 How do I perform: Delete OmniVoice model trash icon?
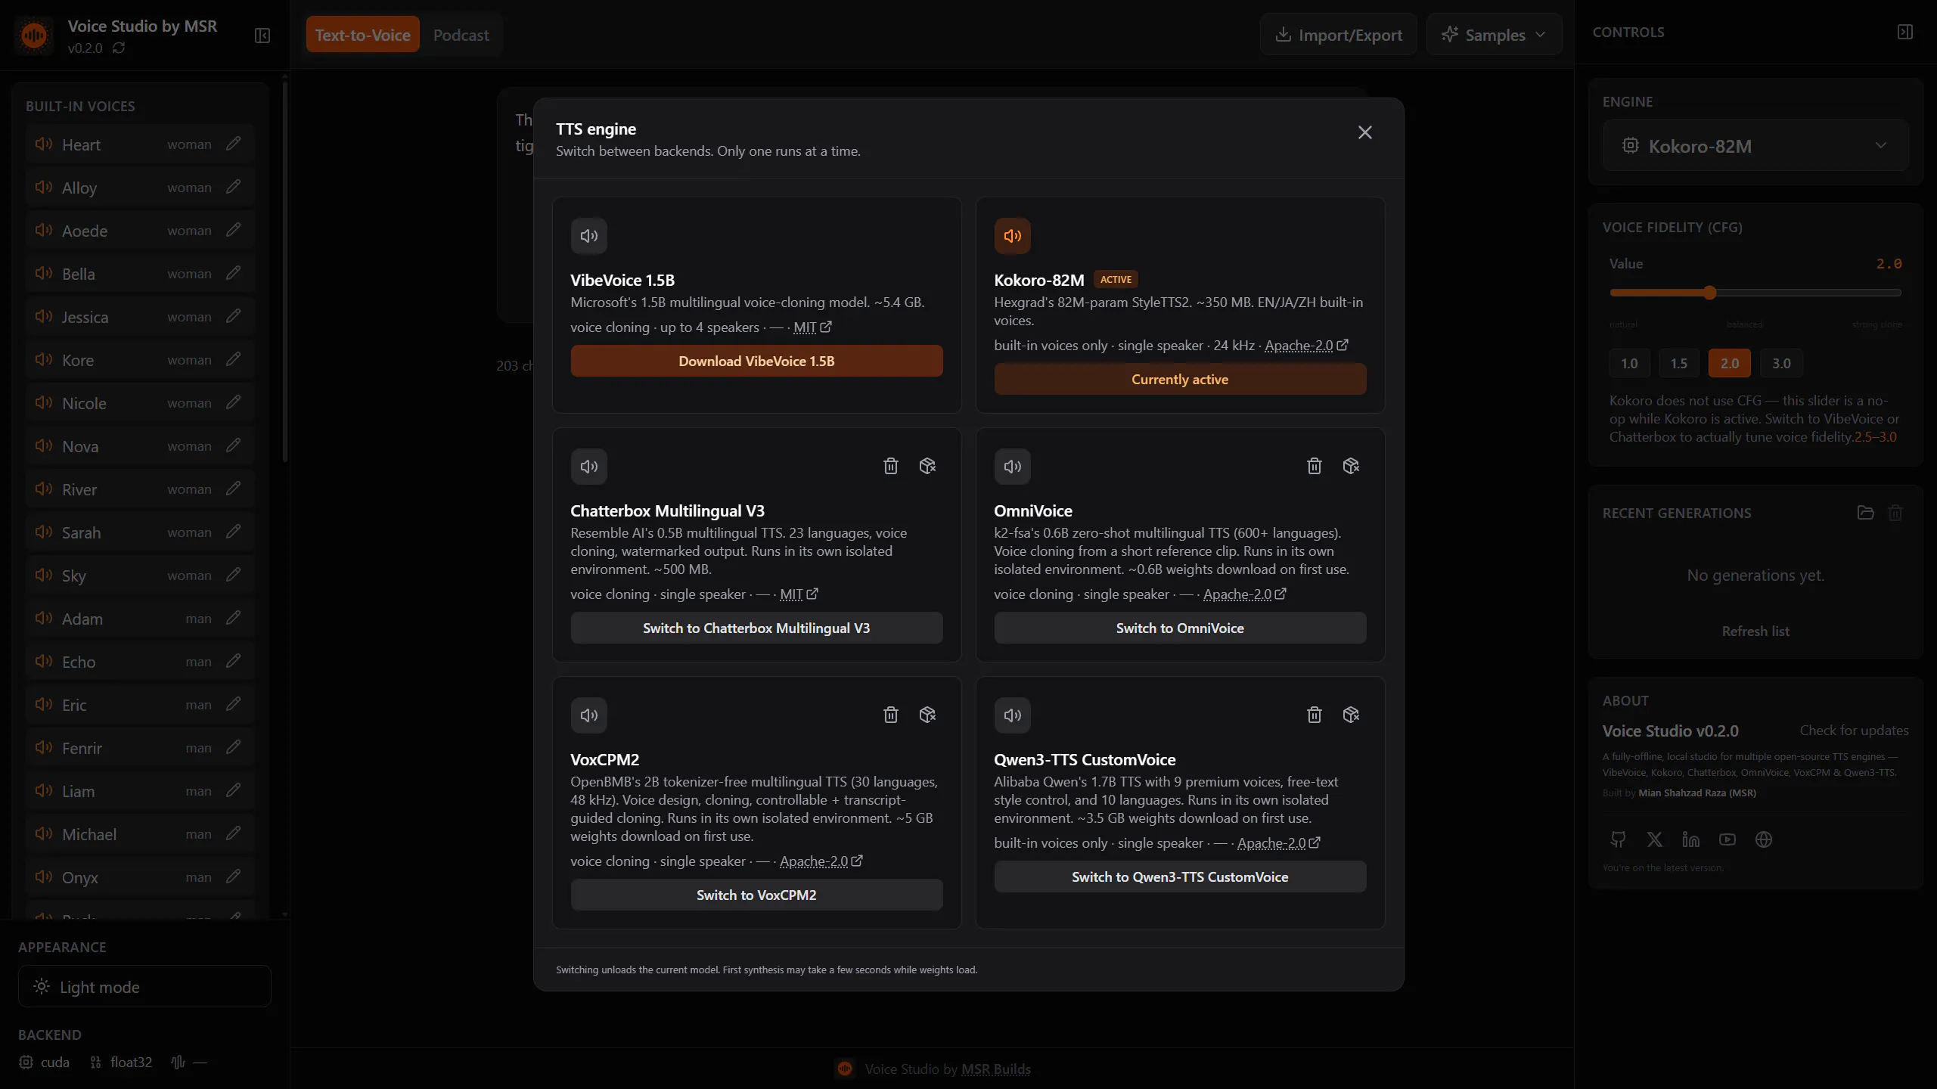click(1315, 466)
